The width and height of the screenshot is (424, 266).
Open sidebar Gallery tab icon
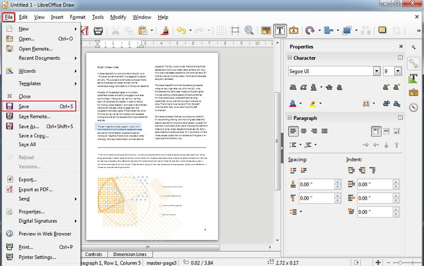pos(413,92)
